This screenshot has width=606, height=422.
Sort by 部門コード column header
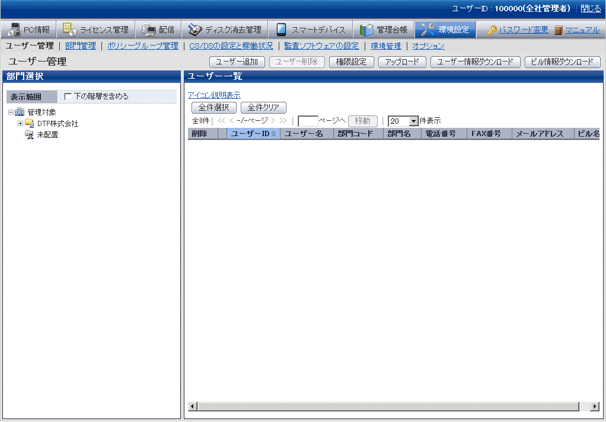pyautogui.click(x=358, y=134)
